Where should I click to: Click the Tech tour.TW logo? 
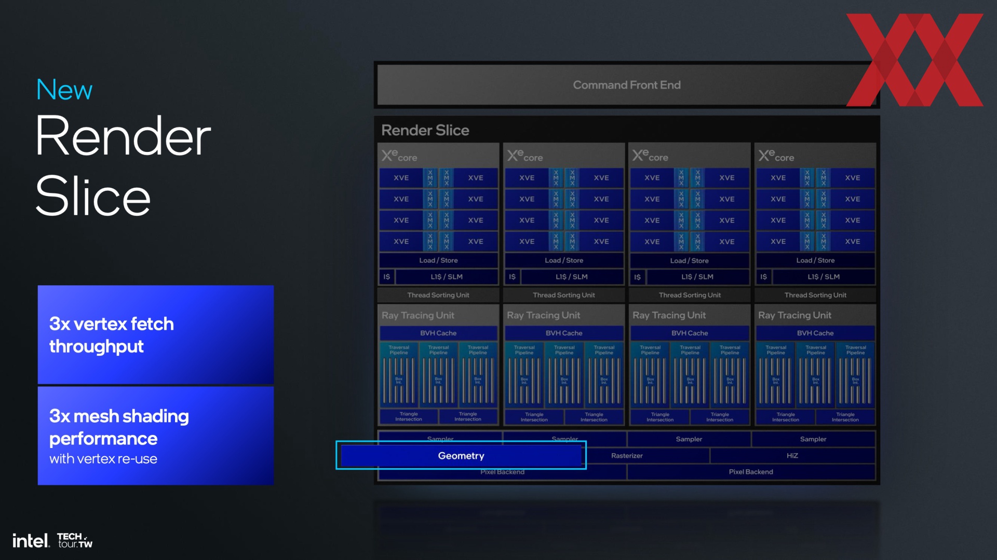point(75,540)
